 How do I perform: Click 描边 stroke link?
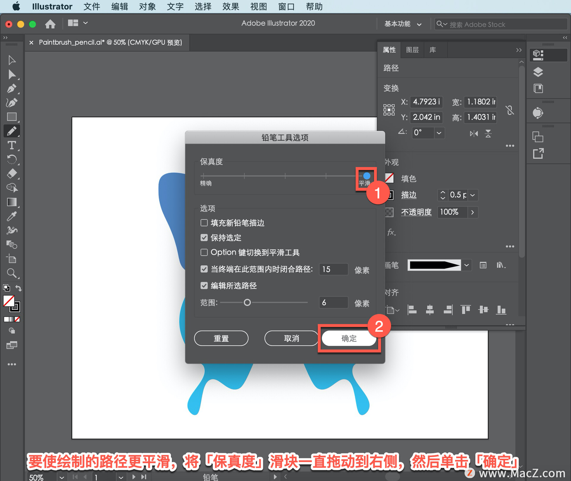tap(409, 195)
